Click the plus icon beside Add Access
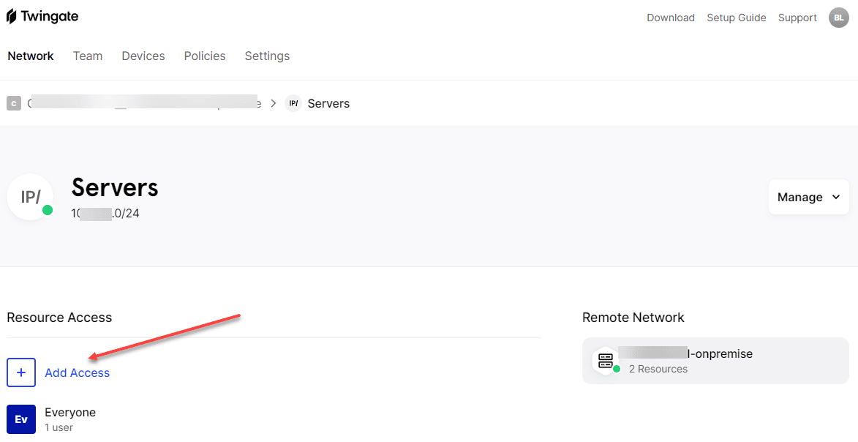Screen dimensions: 858x442 coord(21,372)
